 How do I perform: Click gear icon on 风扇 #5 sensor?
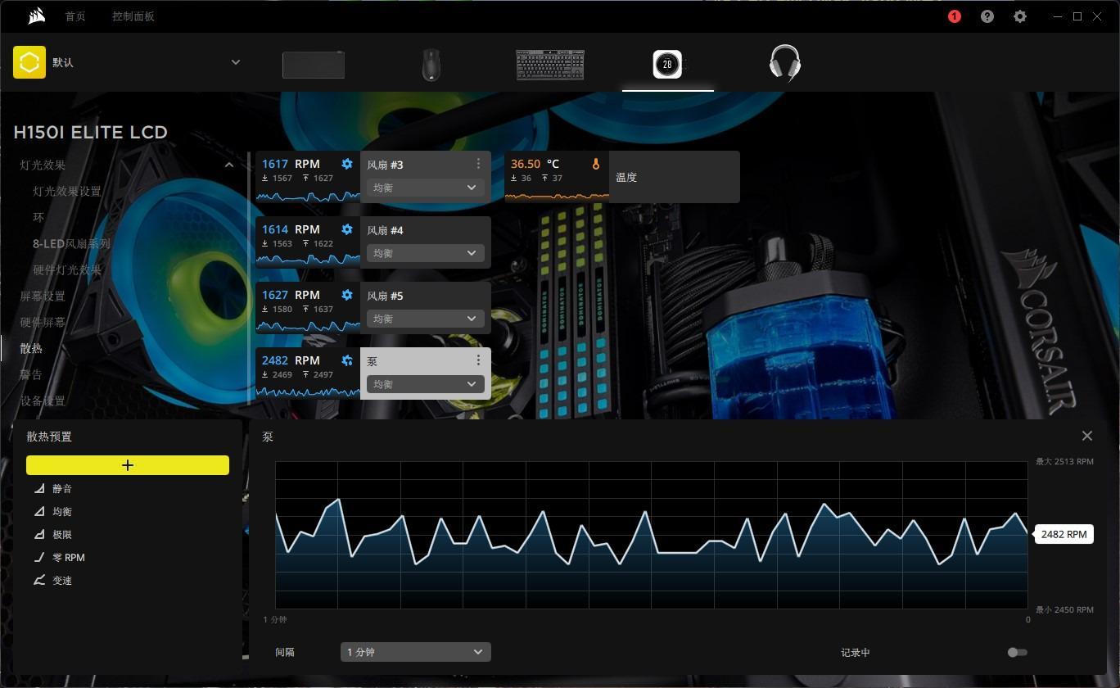347,295
